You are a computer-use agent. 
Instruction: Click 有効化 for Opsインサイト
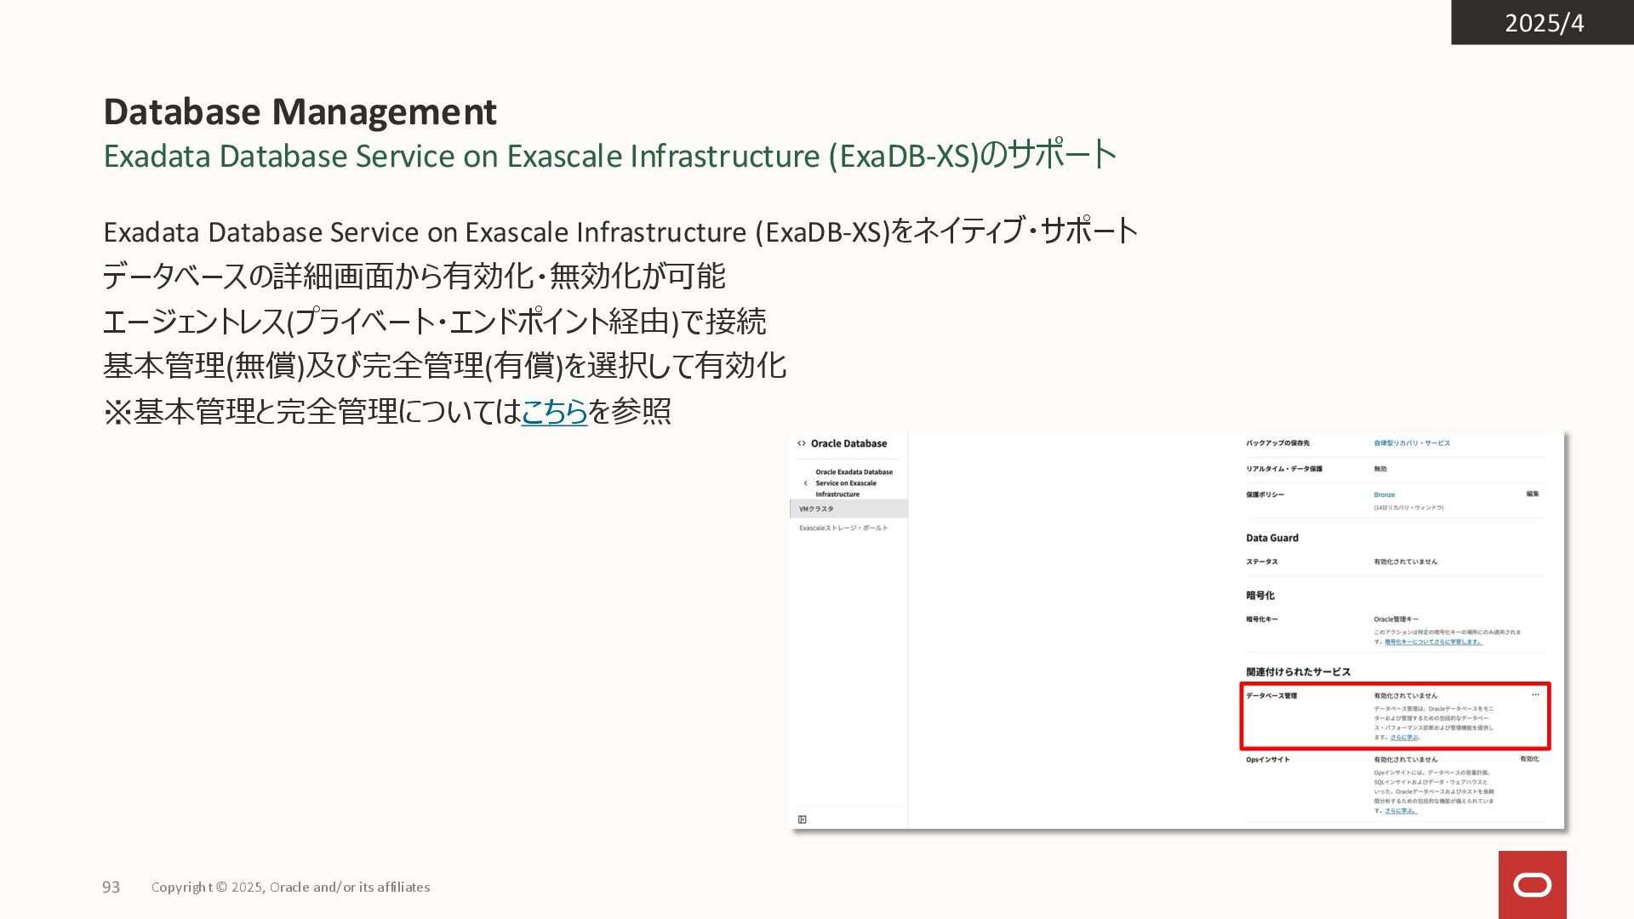[1529, 759]
